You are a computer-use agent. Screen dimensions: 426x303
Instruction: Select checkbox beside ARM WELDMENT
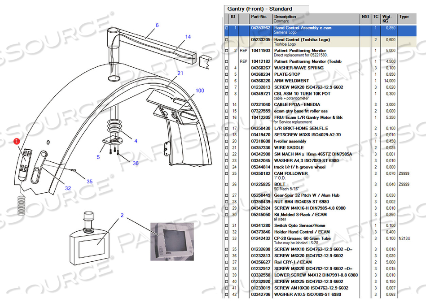click(x=227, y=81)
